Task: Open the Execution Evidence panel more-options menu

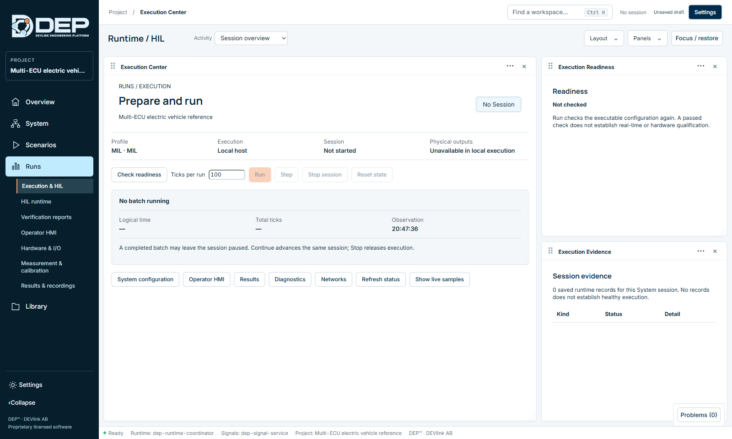Action: click(701, 251)
